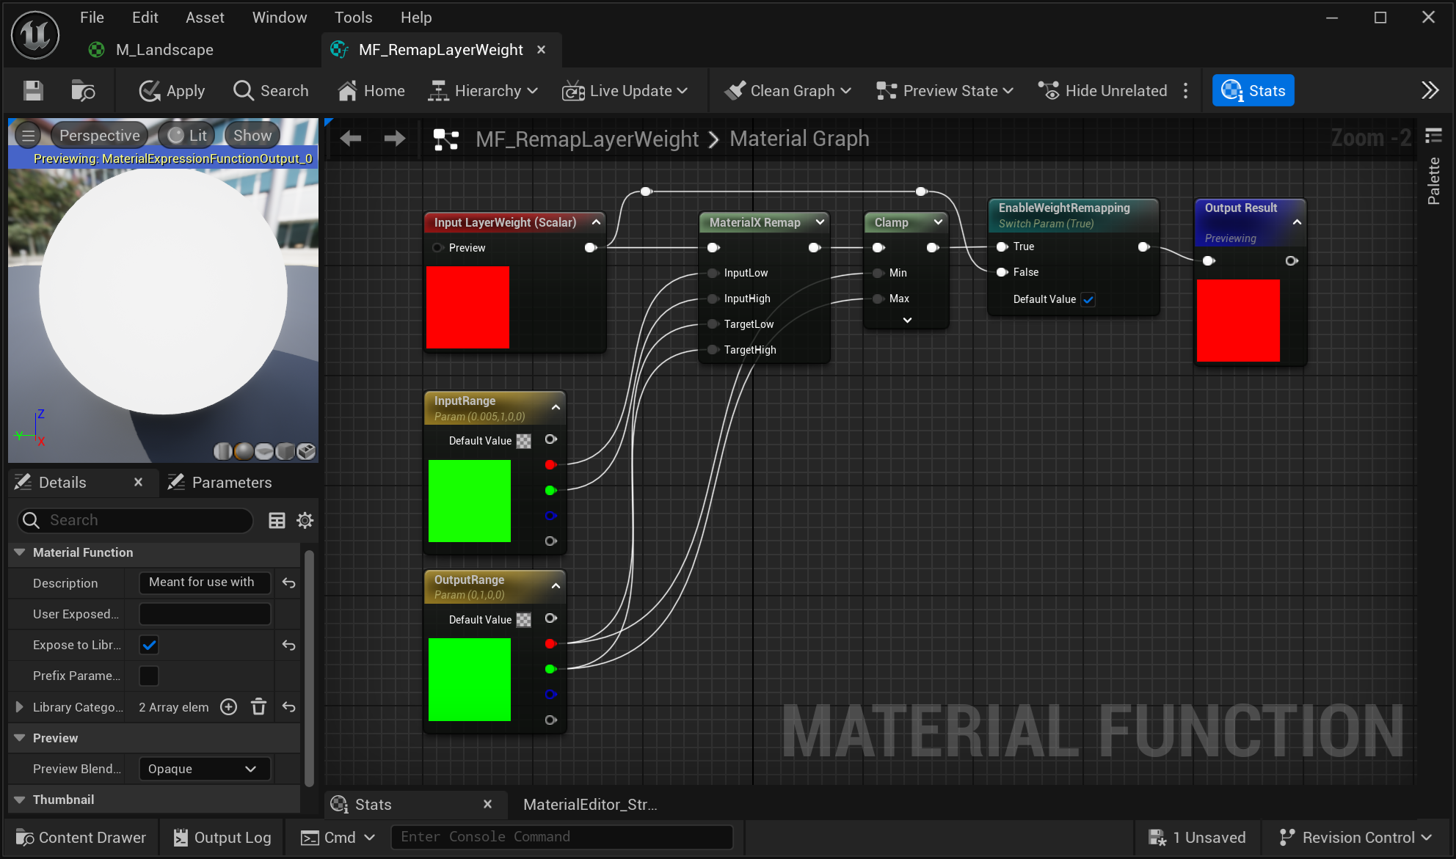Switch to the Parameters tab
Viewport: 1456px width, 859px height.
point(230,482)
